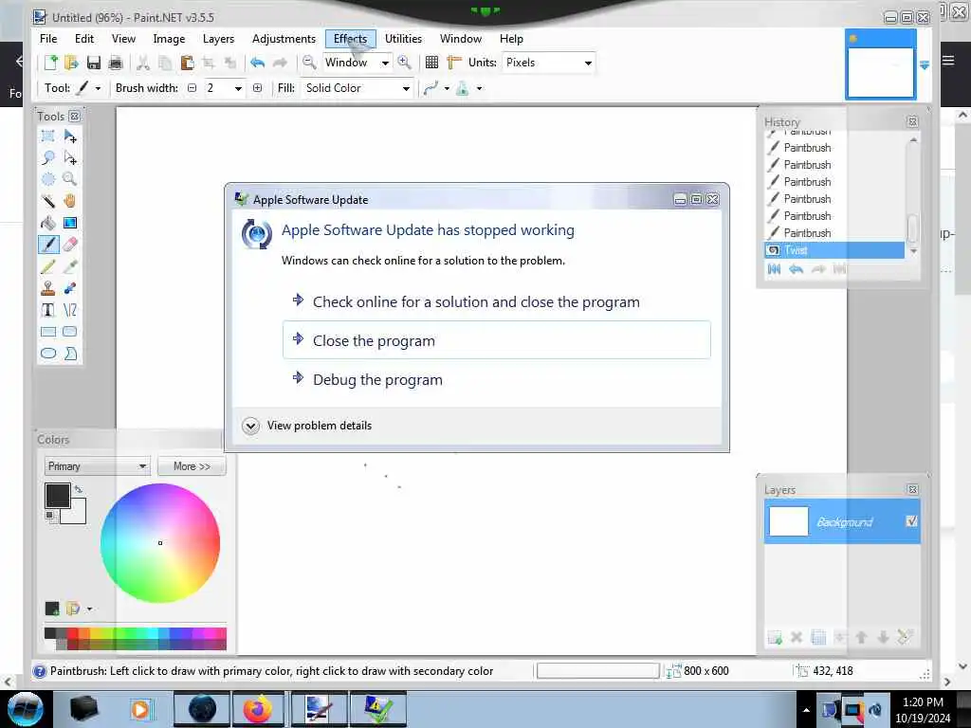971x728 pixels.
Task: Select the Ellipse Select tool
Action: coord(47,179)
